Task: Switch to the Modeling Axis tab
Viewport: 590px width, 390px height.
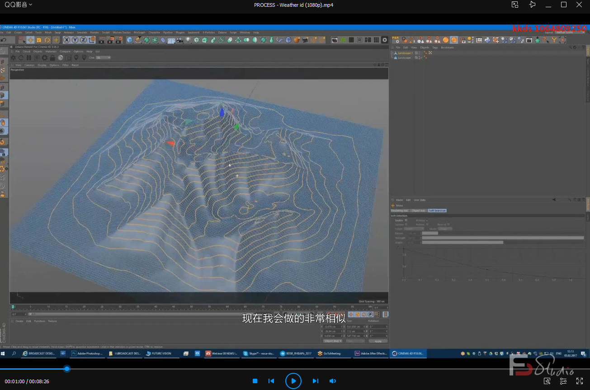Action: point(400,211)
